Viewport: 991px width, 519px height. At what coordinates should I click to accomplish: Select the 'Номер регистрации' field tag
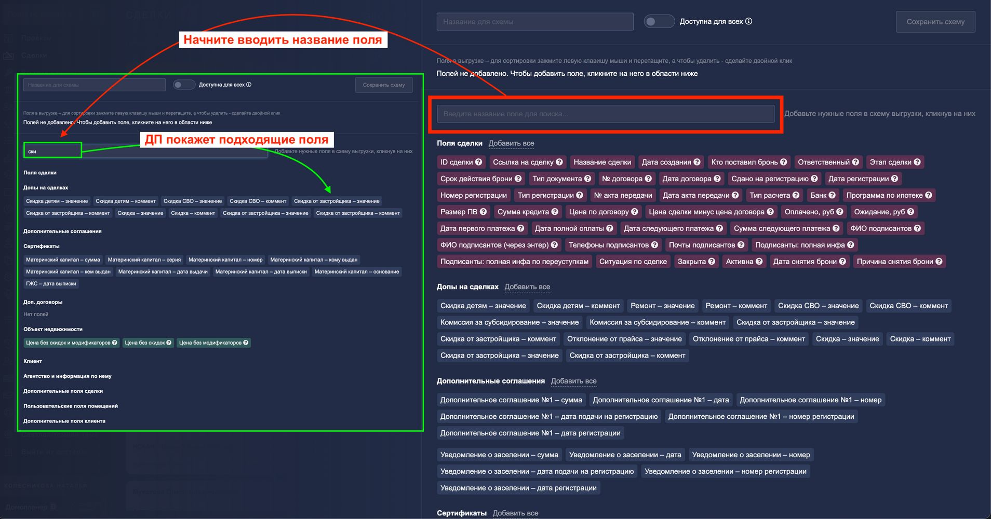[x=474, y=195]
